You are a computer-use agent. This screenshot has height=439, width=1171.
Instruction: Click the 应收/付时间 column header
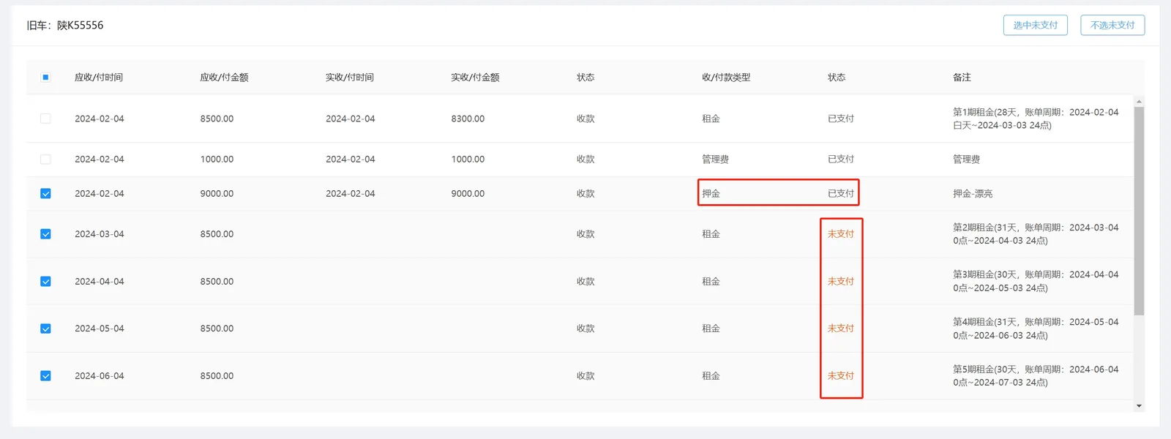coord(99,78)
